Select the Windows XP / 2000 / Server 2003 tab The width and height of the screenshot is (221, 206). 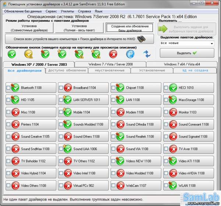(39, 64)
